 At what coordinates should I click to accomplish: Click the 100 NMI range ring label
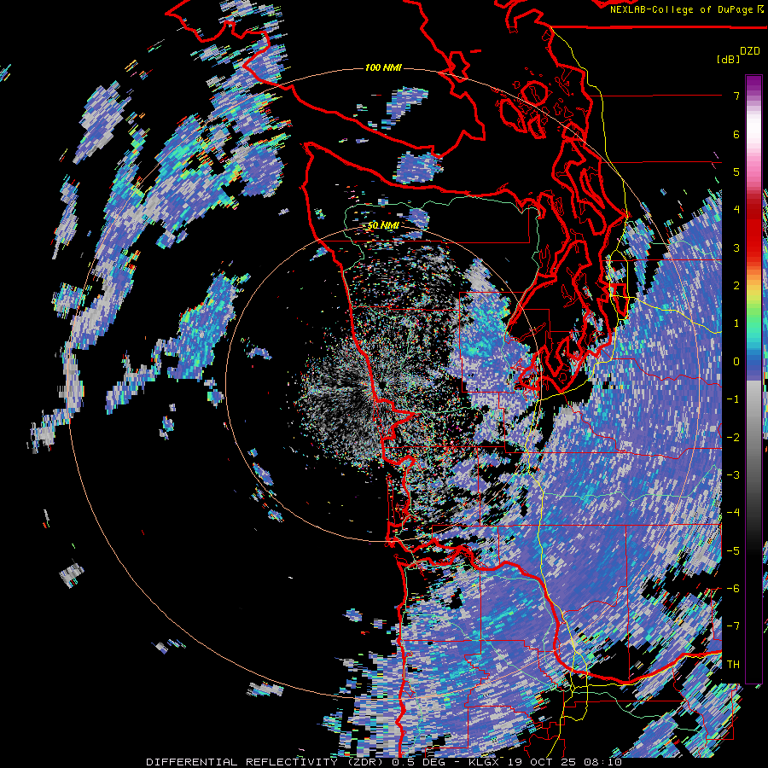click(383, 67)
